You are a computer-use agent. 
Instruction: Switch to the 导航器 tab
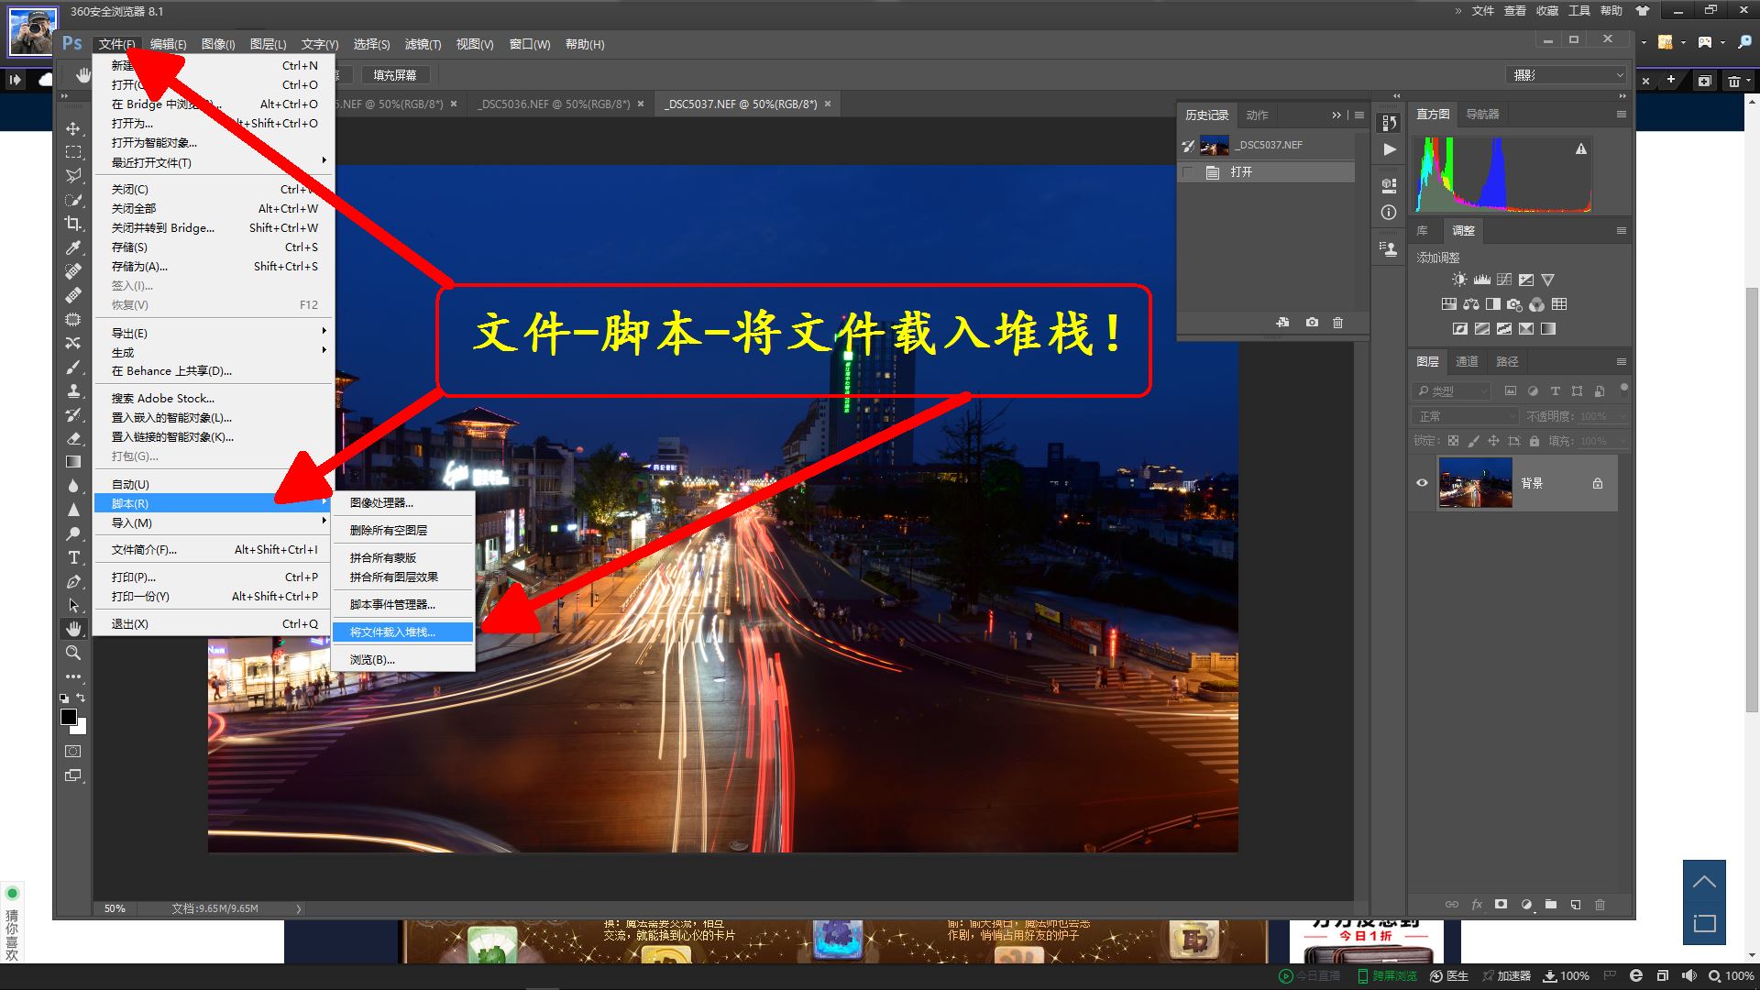pyautogui.click(x=1482, y=115)
